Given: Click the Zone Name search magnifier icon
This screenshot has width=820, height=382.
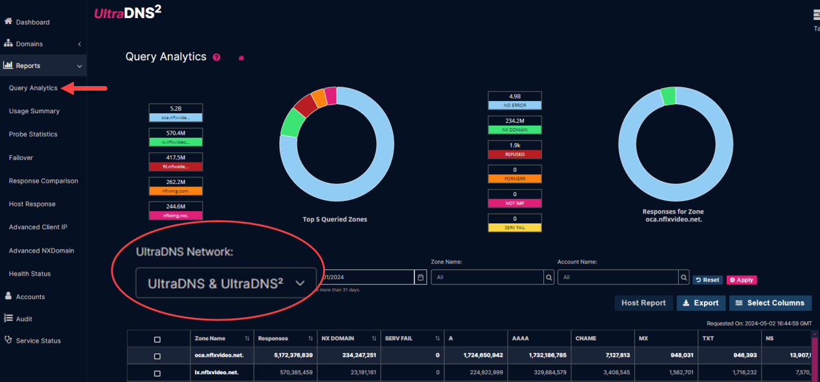Looking at the screenshot, I should [548, 276].
